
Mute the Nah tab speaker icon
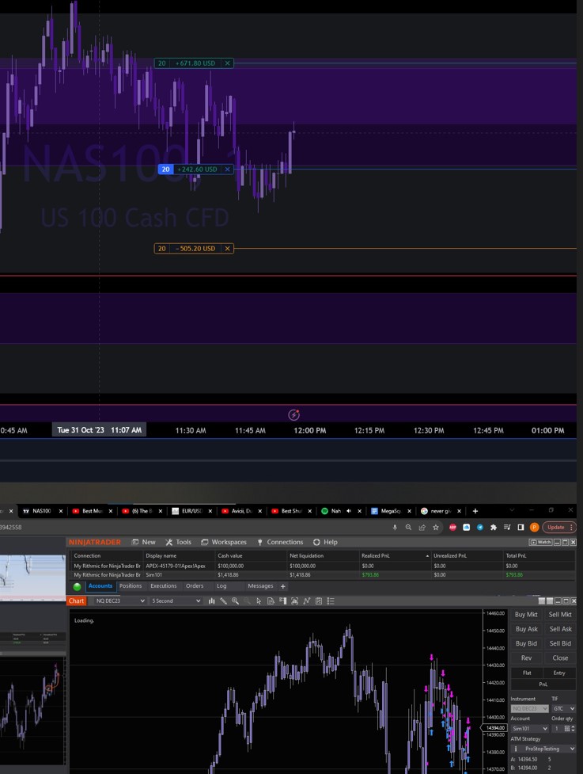point(349,511)
